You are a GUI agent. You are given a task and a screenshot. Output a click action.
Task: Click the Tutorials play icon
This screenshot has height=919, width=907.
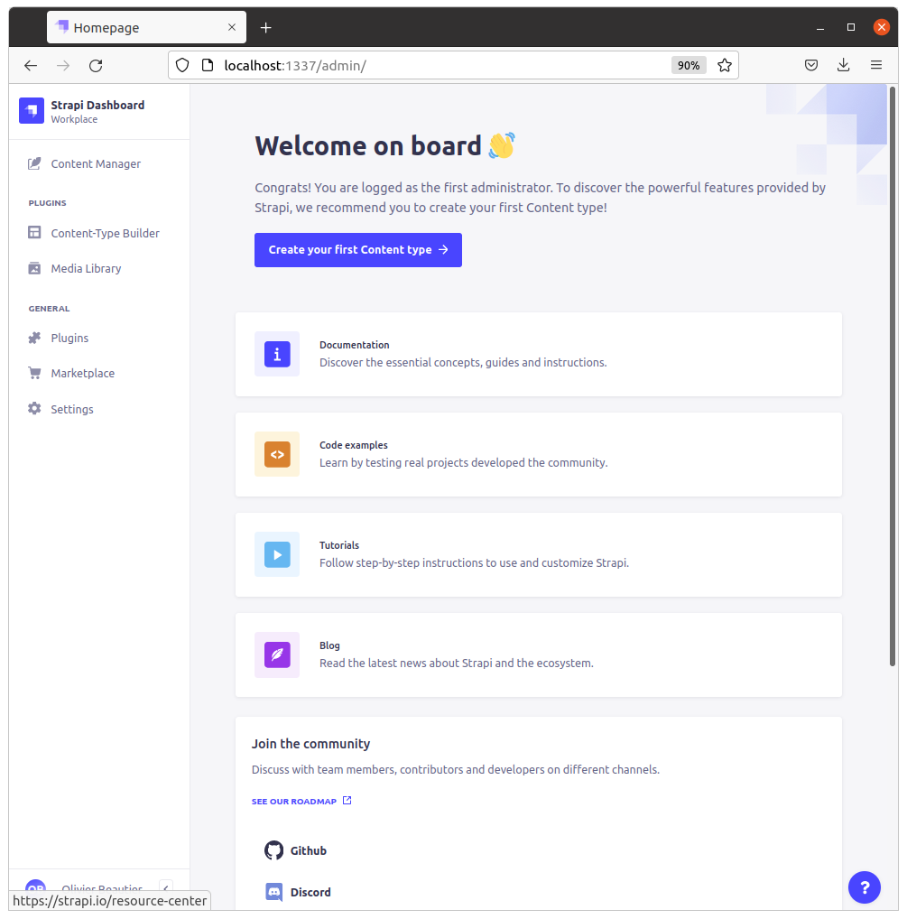(x=276, y=554)
